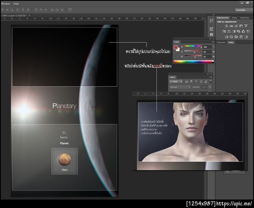Image resolution: width=254 pixels, height=208 pixels.
Task: Open the Essentials workspace switcher
Action: pyautogui.click(x=243, y=10)
